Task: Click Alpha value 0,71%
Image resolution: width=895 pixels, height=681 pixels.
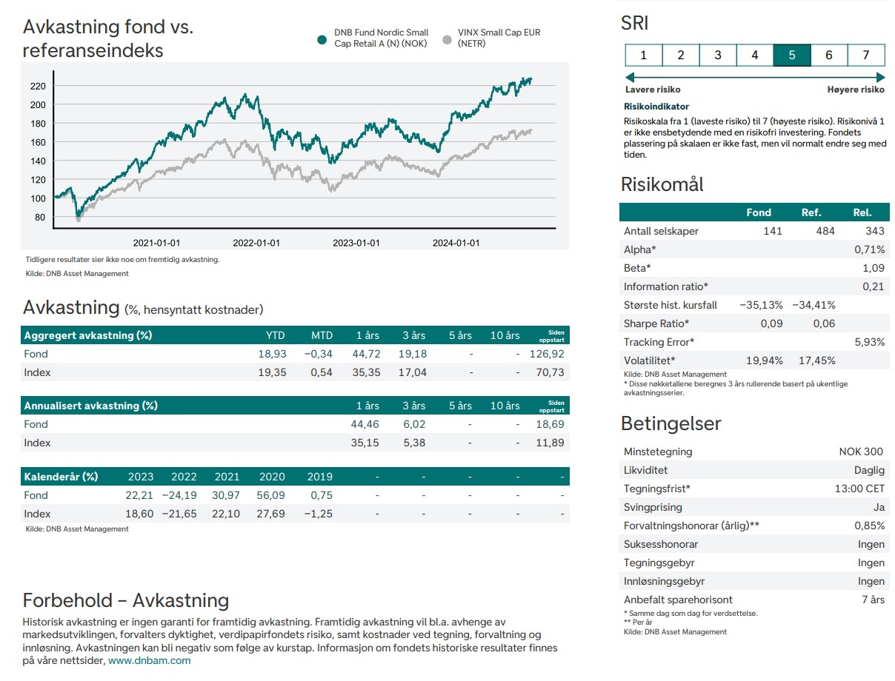Action: [x=870, y=249]
